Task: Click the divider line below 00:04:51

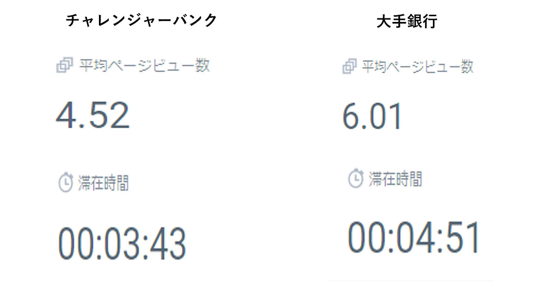Action: [411, 281]
